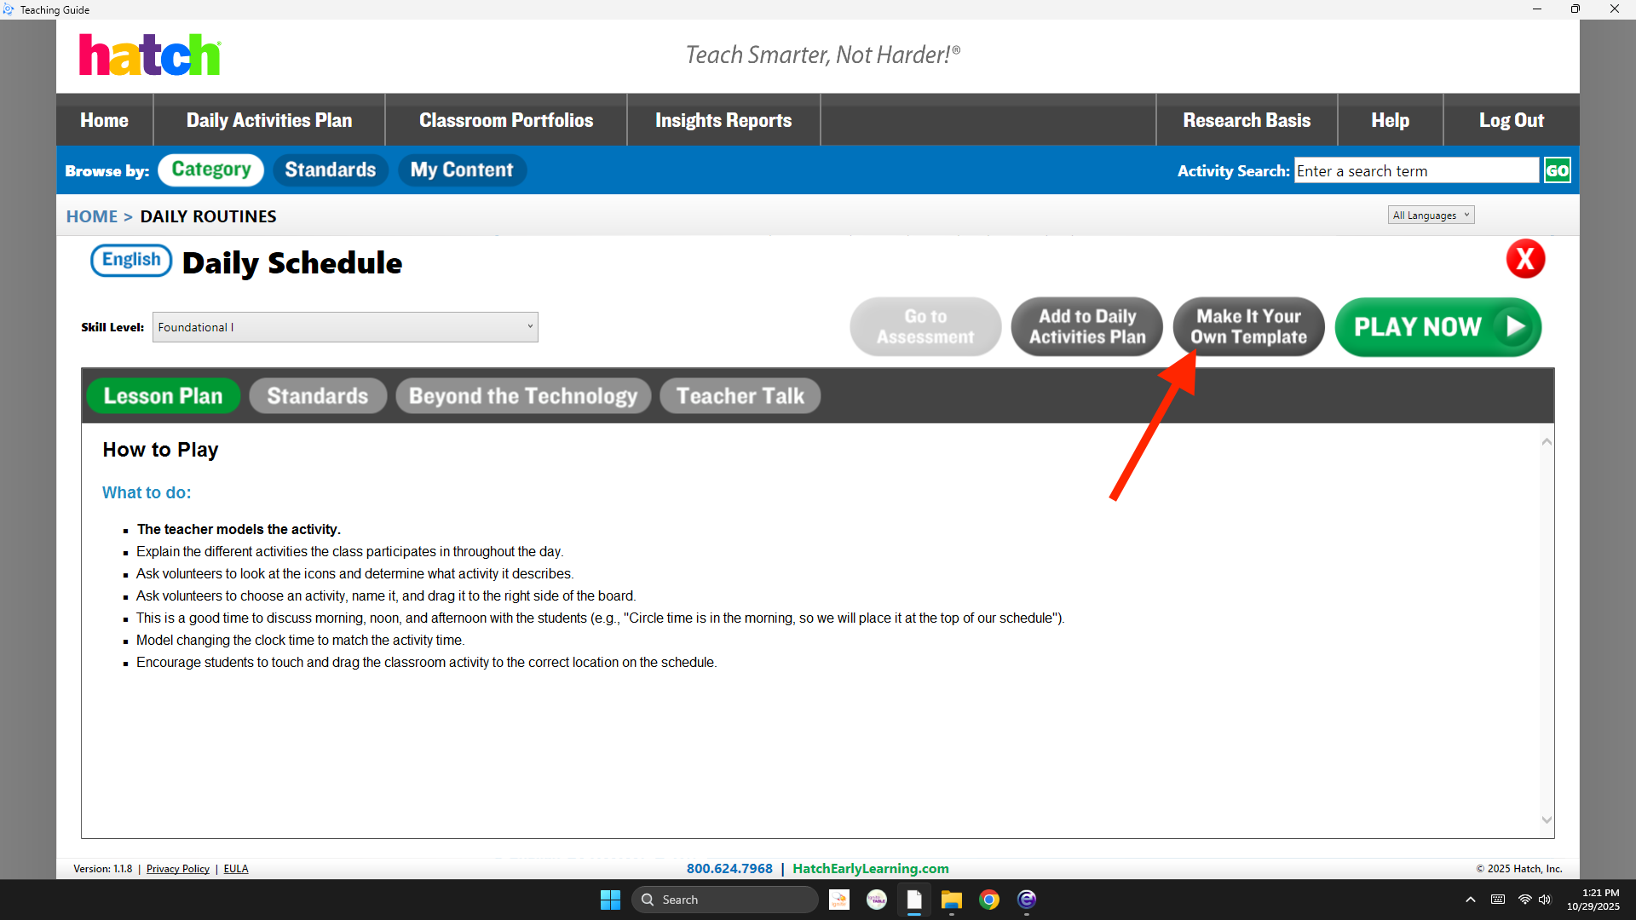
Task: Click the PLAY NOW green button
Action: click(1438, 327)
